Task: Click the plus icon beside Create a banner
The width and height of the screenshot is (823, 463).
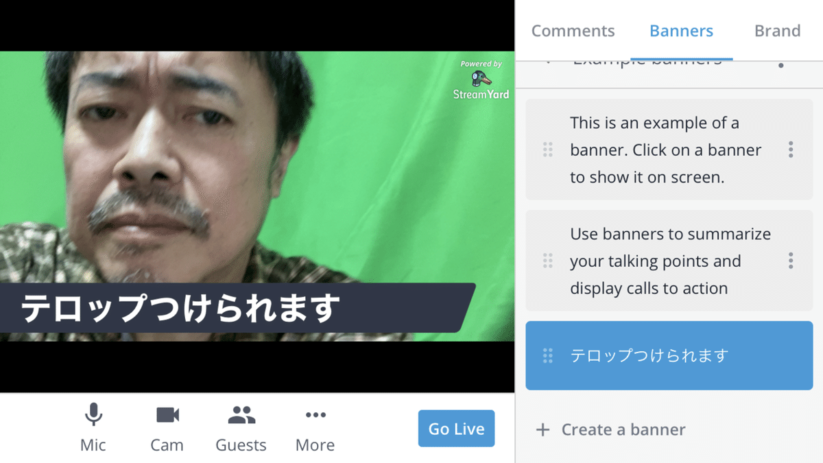Action: pos(542,430)
